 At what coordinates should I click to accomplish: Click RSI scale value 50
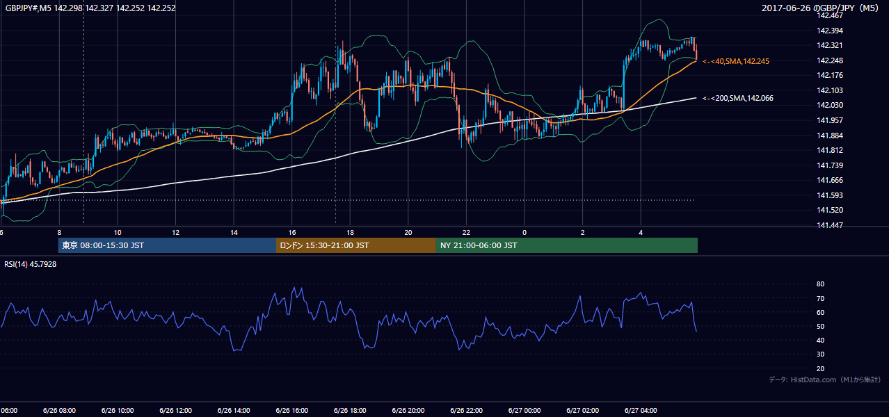coord(820,326)
